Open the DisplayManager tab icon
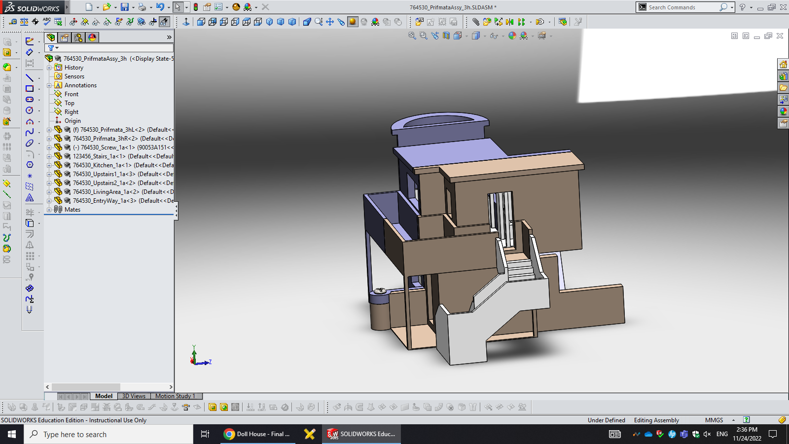 click(92, 37)
